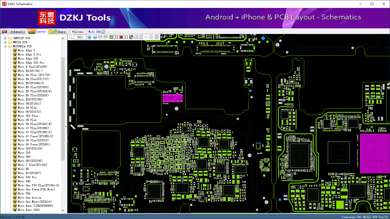The height and width of the screenshot is (219, 390).
Task: Click the PADS icon beside Moto G5(XT1672)
Action: point(15,112)
